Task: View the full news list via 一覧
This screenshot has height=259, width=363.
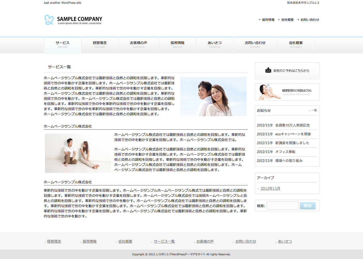Action: (x=314, y=110)
